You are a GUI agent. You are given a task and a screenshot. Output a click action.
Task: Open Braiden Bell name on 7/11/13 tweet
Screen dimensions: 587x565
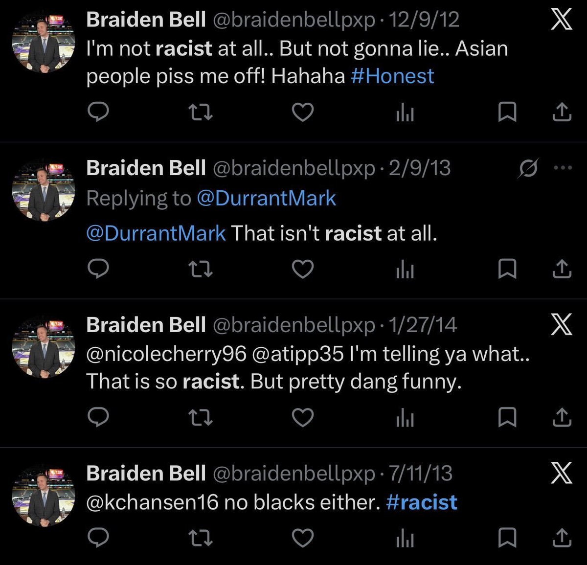click(146, 473)
